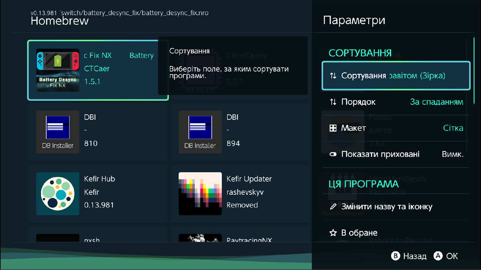Click the Kefir Updater title text
This screenshot has width=481, height=270.
click(x=249, y=179)
